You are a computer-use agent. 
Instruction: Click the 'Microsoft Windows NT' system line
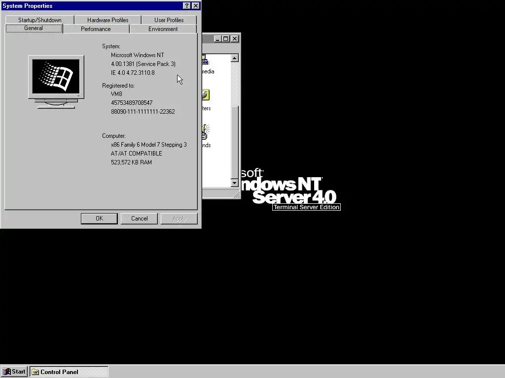pyautogui.click(x=138, y=55)
